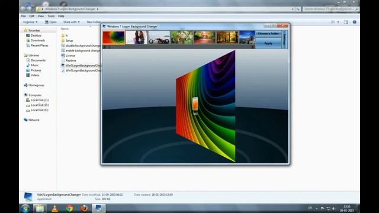Open the Edit menu in Explorer
The height and width of the screenshot is (213, 379).
[x=31, y=16]
